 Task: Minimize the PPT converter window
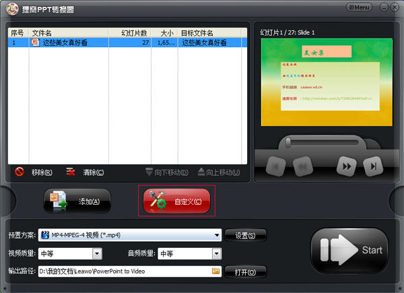(384, 7)
